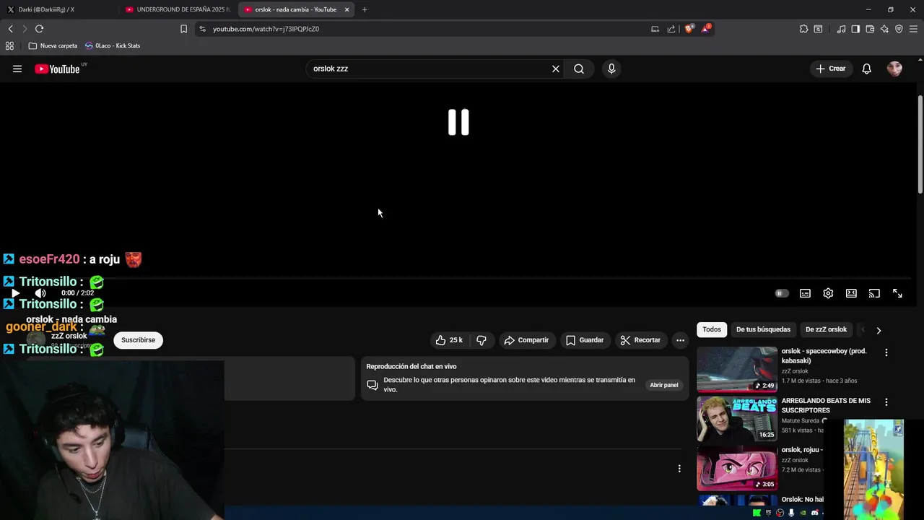Open the player settings gear
924x520 pixels.
click(x=828, y=293)
